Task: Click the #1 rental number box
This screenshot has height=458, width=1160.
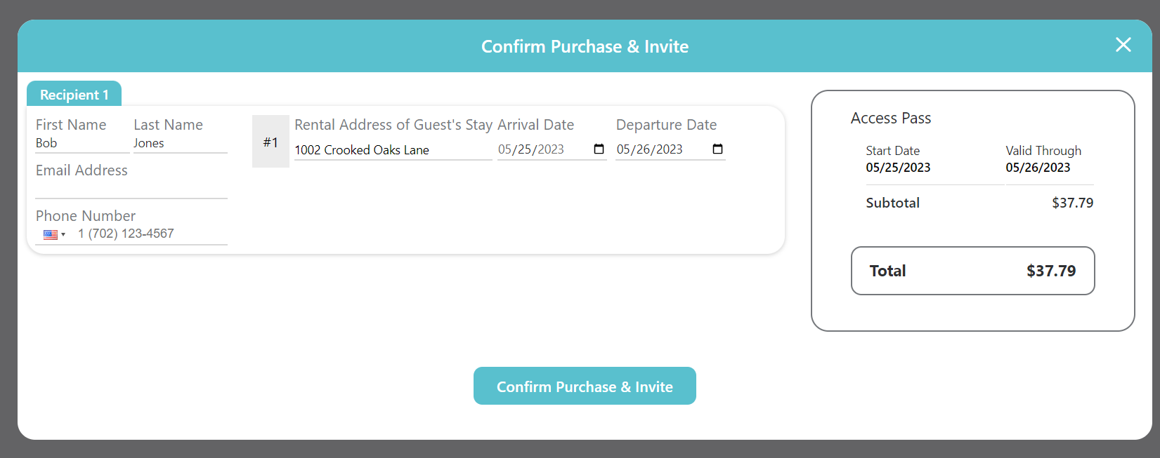Action: point(271,142)
